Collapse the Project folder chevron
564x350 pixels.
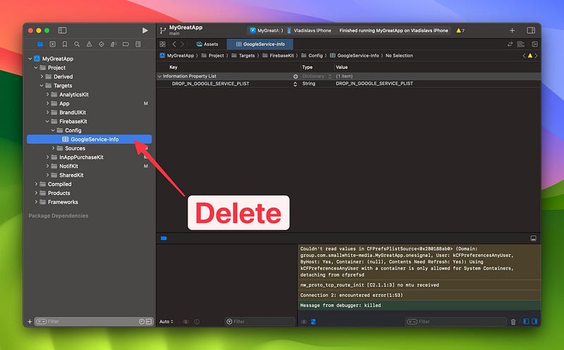(x=36, y=68)
